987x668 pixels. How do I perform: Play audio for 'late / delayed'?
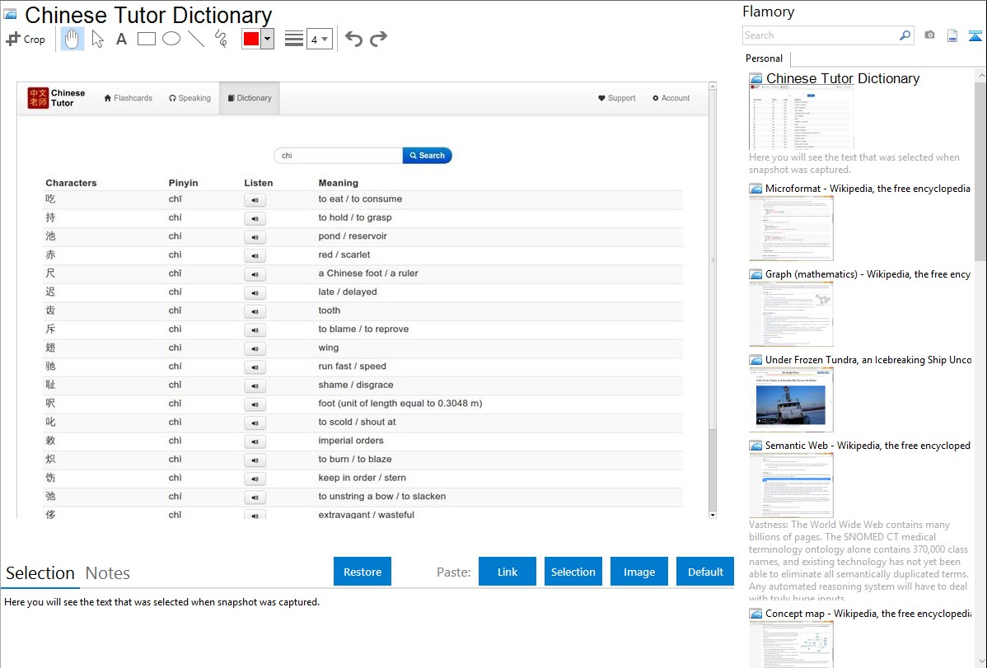255,292
